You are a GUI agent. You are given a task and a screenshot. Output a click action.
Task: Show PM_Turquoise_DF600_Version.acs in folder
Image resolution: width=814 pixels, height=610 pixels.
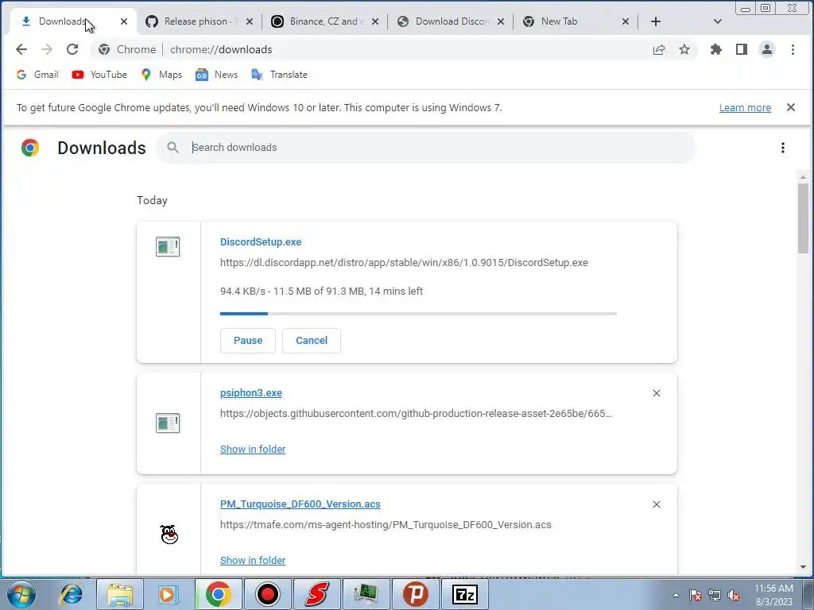tap(253, 560)
